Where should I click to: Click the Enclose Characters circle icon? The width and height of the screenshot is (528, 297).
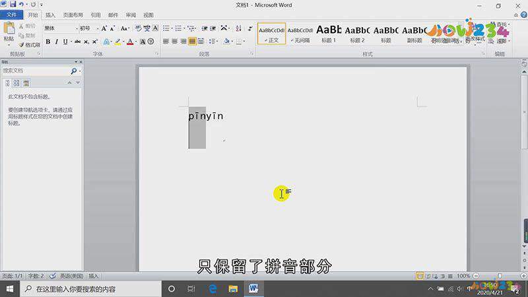(151, 42)
